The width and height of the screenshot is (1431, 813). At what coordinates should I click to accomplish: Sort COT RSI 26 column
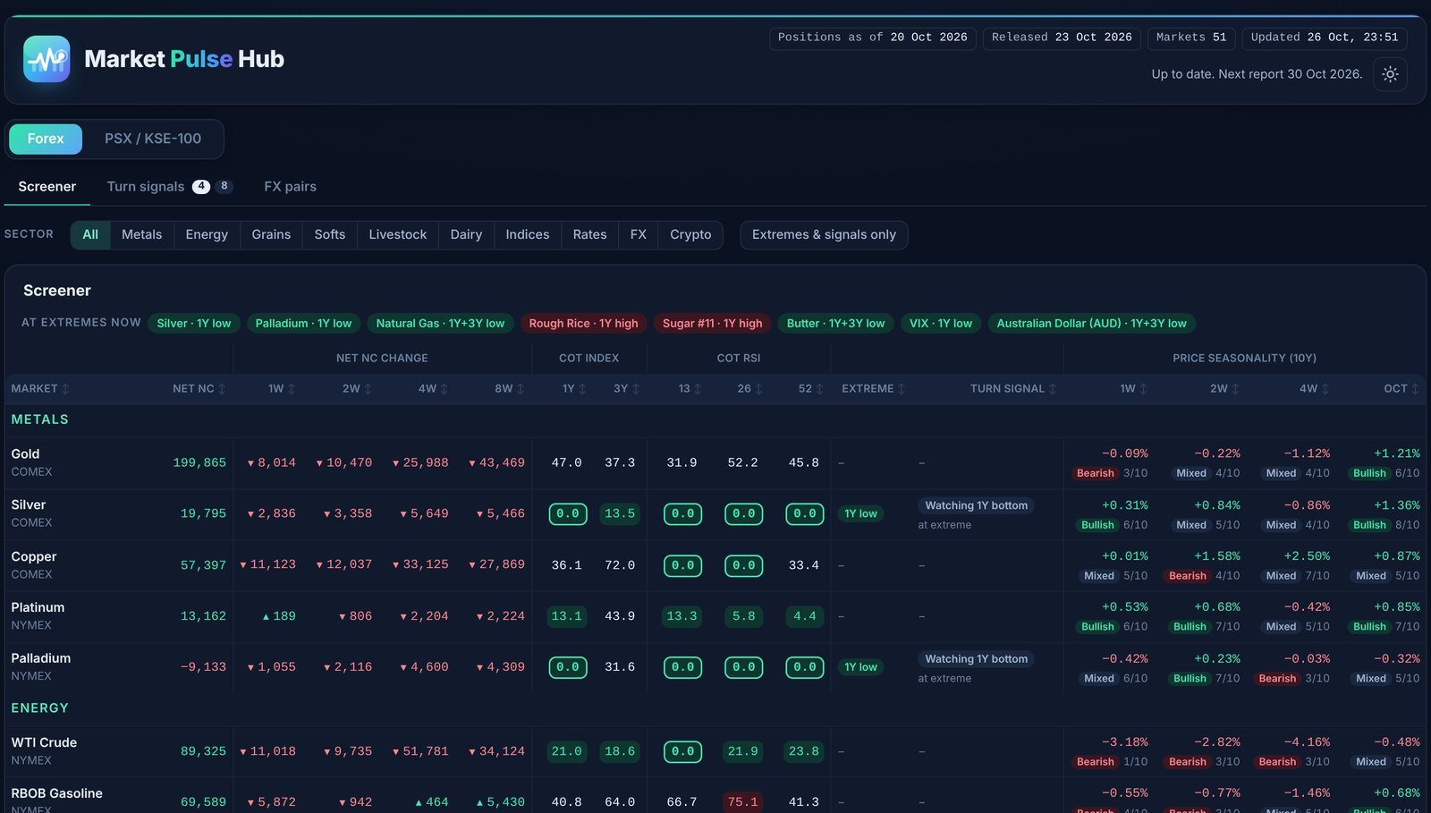(x=750, y=389)
